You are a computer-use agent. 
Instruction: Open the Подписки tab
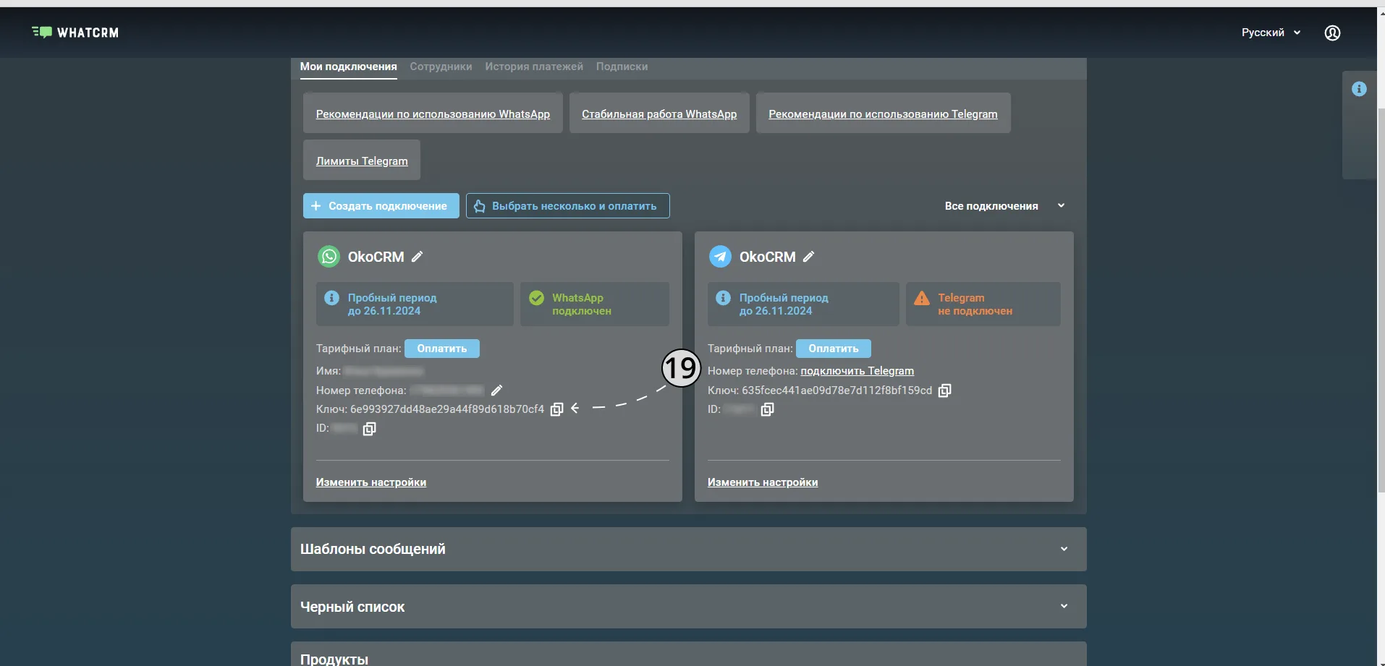[x=622, y=67]
